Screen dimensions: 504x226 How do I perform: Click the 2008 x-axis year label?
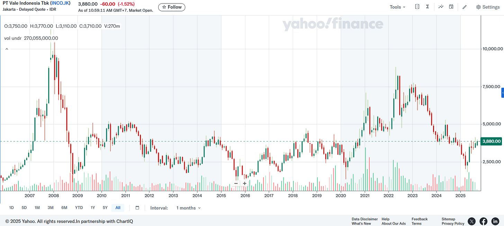pyautogui.click(x=53, y=196)
